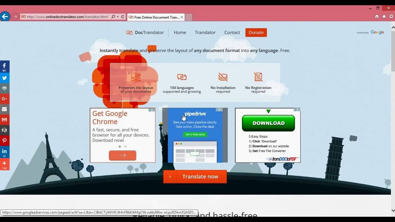The width and height of the screenshot is (395, 222).
Task: Close the Pipedrive ad with X
Action: pos(221,110)
